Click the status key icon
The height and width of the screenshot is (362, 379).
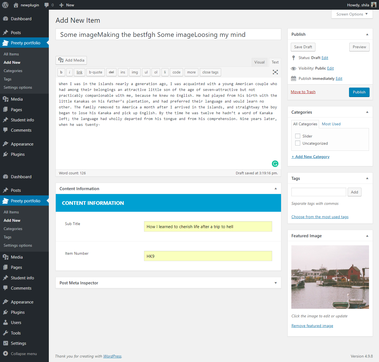click(294, 58)
